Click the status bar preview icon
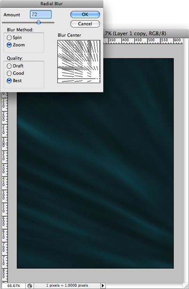Image resolution: width=189 pixels, height=289 pixels. [x=29, y=286]
